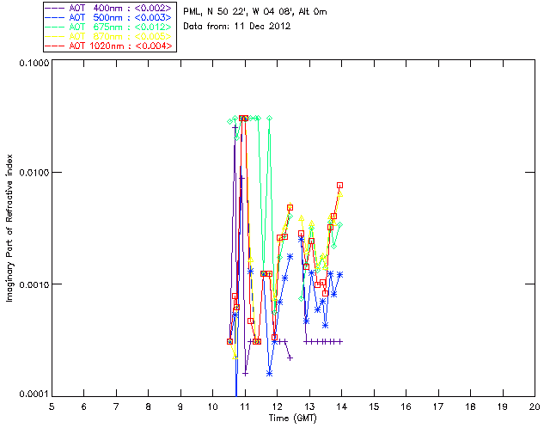Screen dimensions: 550x440
Task: Click the 0.0100 y-axis tick label
Action: (34, 173)
